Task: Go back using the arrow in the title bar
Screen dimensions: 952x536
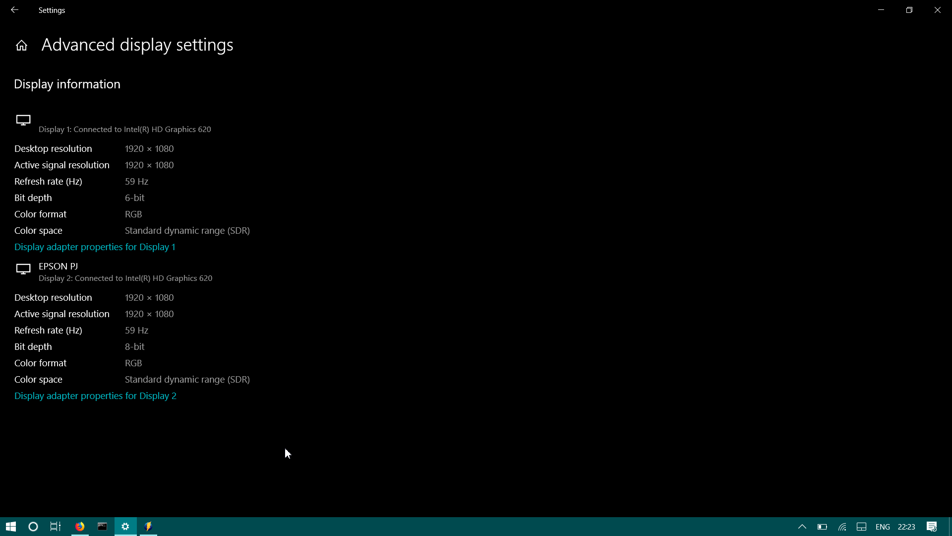Action: point(14,9)
